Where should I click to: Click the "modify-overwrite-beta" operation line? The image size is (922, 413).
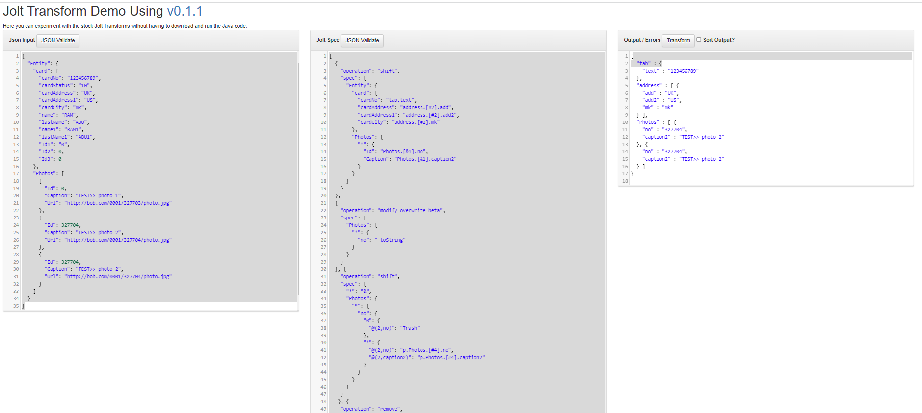[x=393, y=210]
